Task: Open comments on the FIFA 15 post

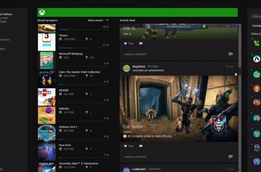Action: point(141,44)
